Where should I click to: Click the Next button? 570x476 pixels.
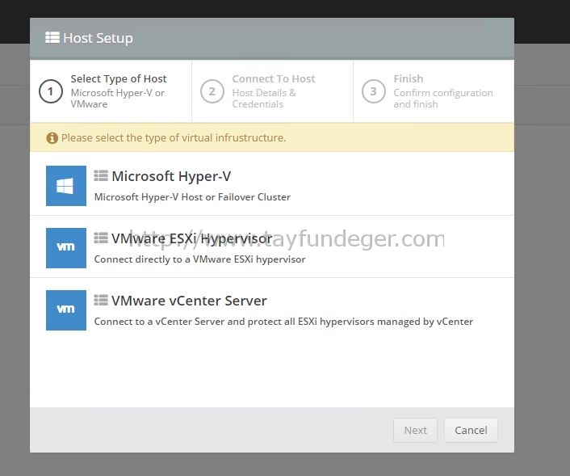click(x=415, y=431)
